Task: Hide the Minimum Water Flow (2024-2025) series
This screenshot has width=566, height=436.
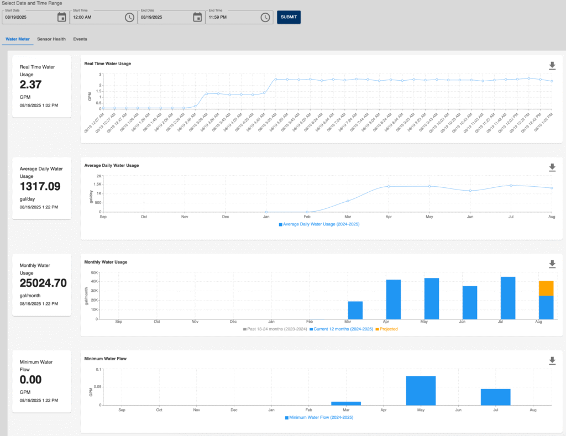Action: click(x=319, y=417)
